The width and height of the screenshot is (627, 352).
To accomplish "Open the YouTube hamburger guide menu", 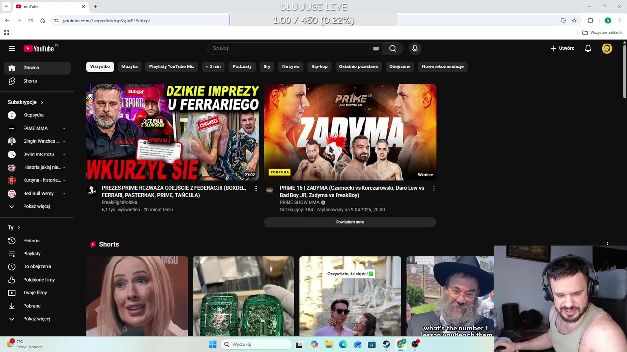I will click(x=12, y=48).
